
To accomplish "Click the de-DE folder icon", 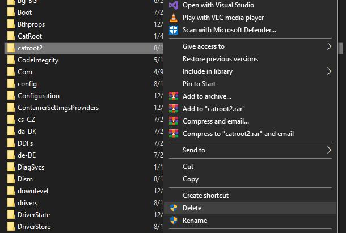I will click(11, 155).
